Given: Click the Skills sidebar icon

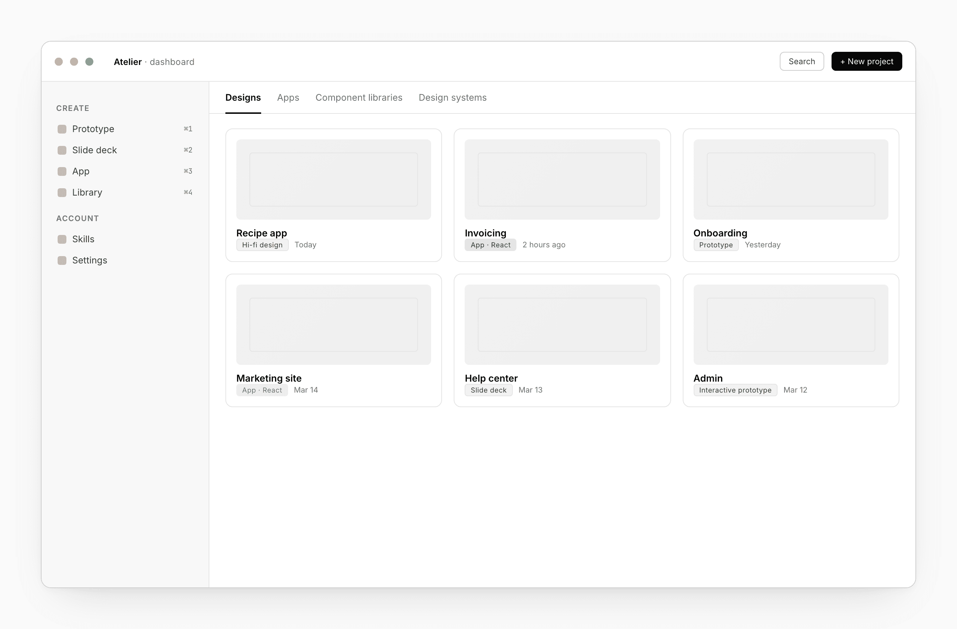Looking at the screenshot, I should [x=62, y=239].
